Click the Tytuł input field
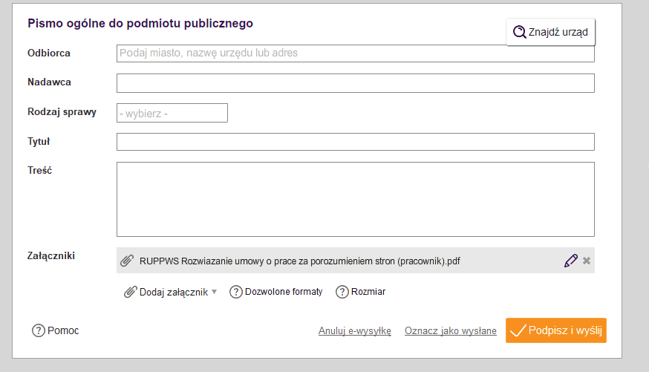Viewport: 649px width, 372px height. (355, 142)
